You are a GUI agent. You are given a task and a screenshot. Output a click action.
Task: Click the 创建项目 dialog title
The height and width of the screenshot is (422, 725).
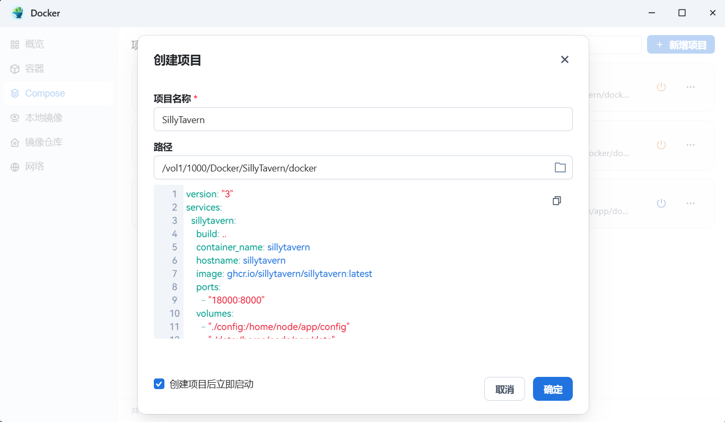pyautogui.click(x=177, y=60)
